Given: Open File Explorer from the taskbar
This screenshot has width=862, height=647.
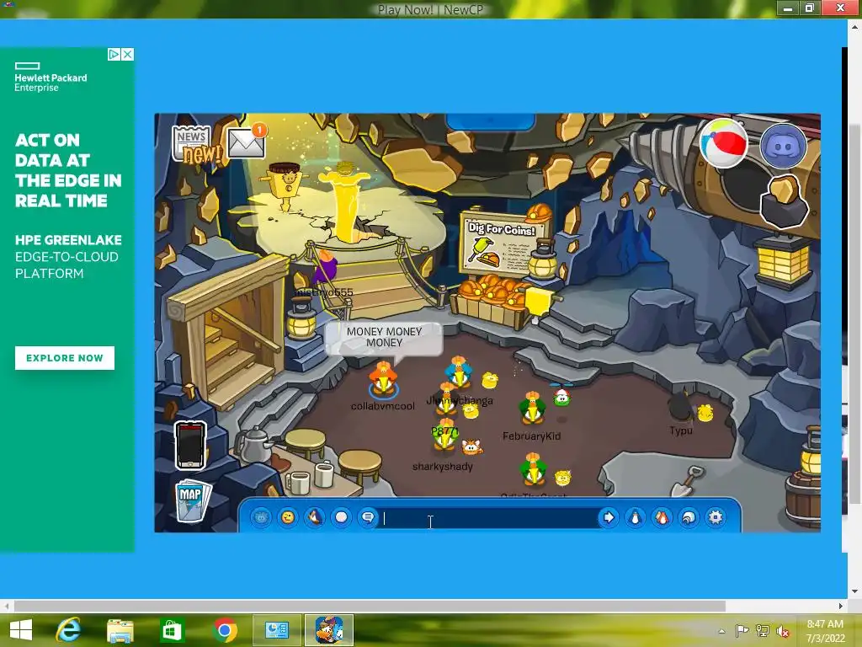Looking at the screenshot, I should 120,630.
